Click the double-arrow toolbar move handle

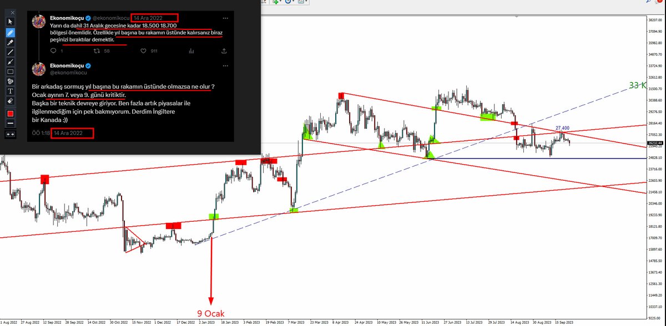[x=9, y=134]
